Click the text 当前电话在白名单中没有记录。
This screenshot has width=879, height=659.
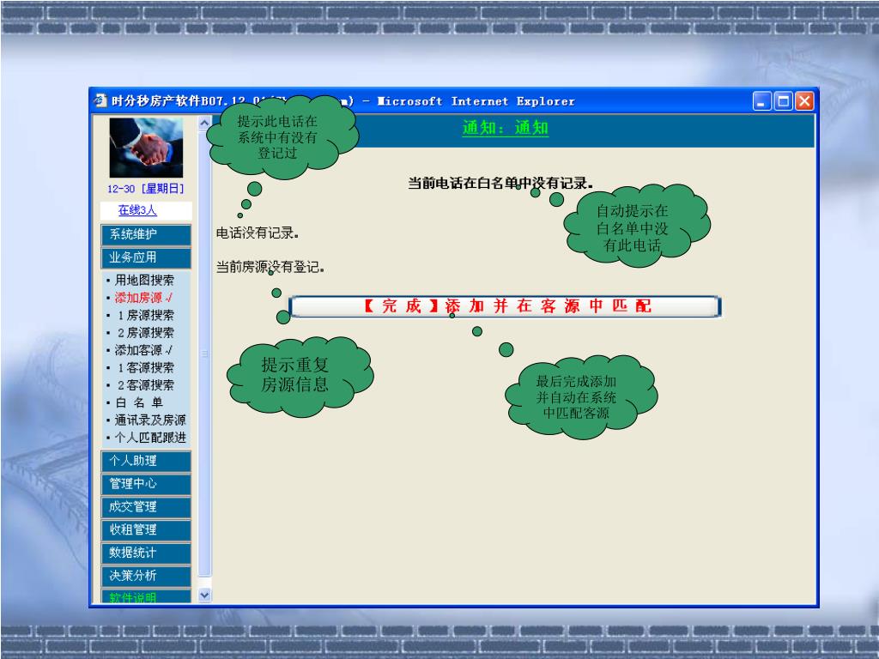500,183
